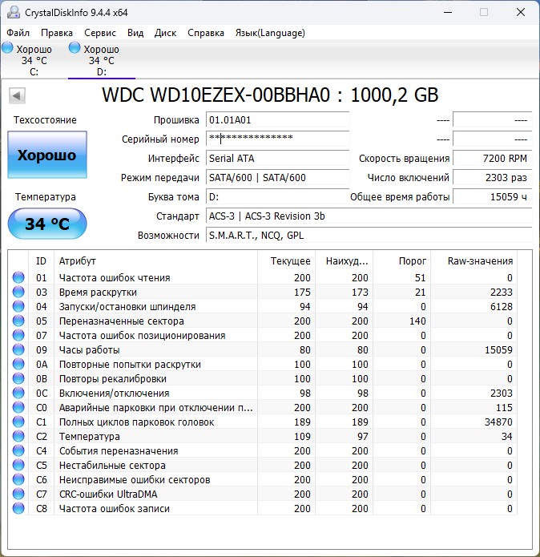Click status orb for attribute 07 row
The width and height of the screenshot is (540, 557).
pyautogui.click(x=18, y=335)
